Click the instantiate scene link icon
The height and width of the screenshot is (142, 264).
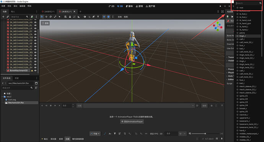coord(8,17)
